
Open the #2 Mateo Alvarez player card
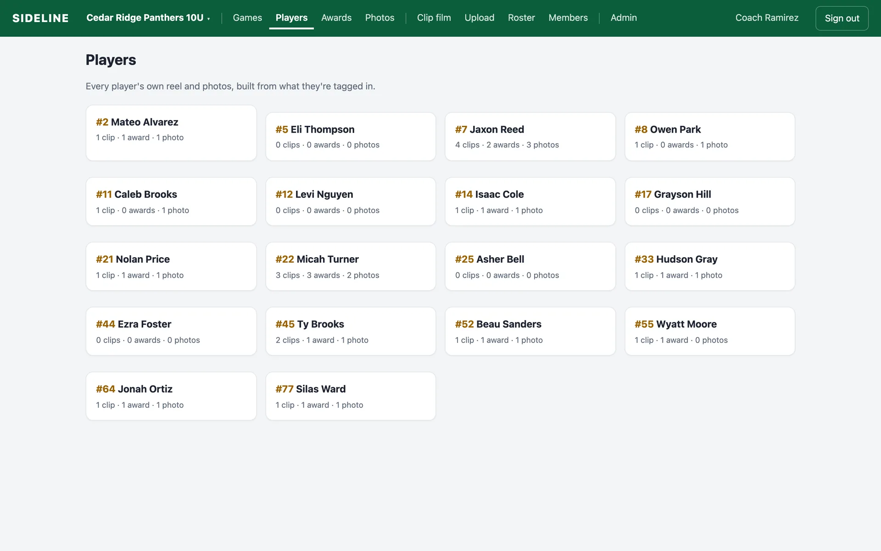pos(171,133)
